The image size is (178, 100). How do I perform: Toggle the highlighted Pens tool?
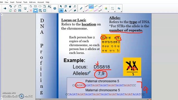61,11
